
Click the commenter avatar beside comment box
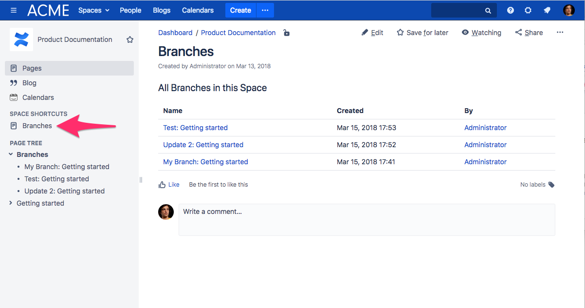click(166, 212)
